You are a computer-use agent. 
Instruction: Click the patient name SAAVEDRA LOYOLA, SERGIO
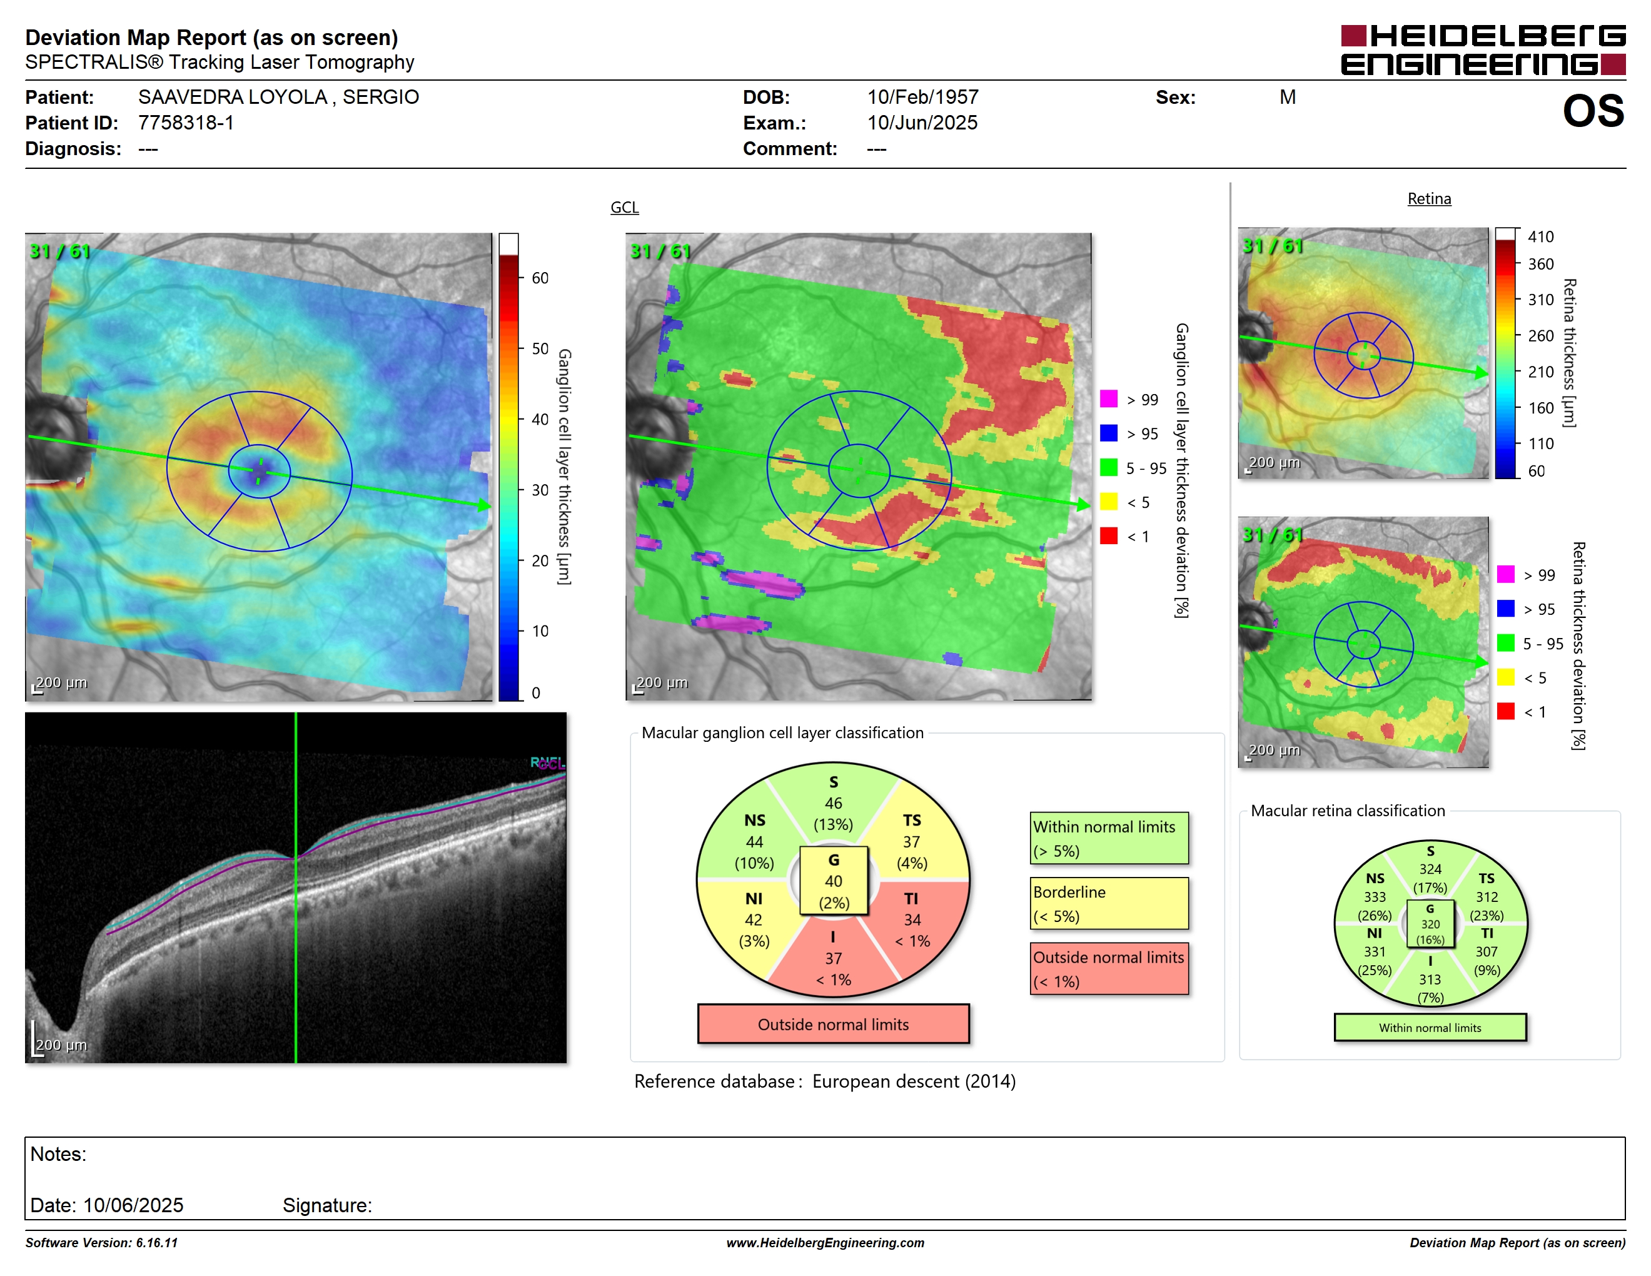(278, 97)
